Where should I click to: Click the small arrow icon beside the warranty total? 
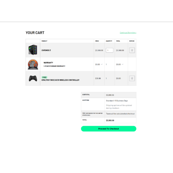(123, 64)
